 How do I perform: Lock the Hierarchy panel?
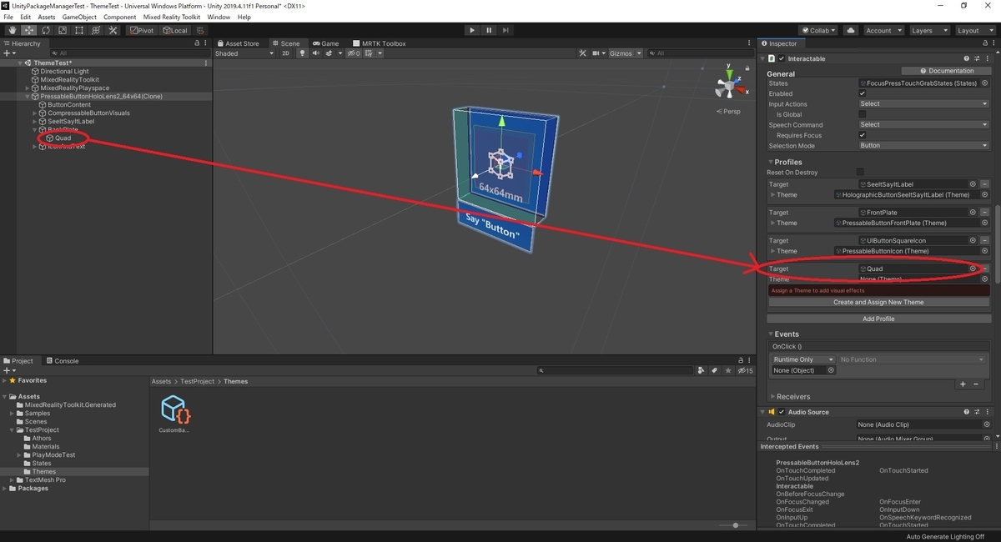click(197, 43)
